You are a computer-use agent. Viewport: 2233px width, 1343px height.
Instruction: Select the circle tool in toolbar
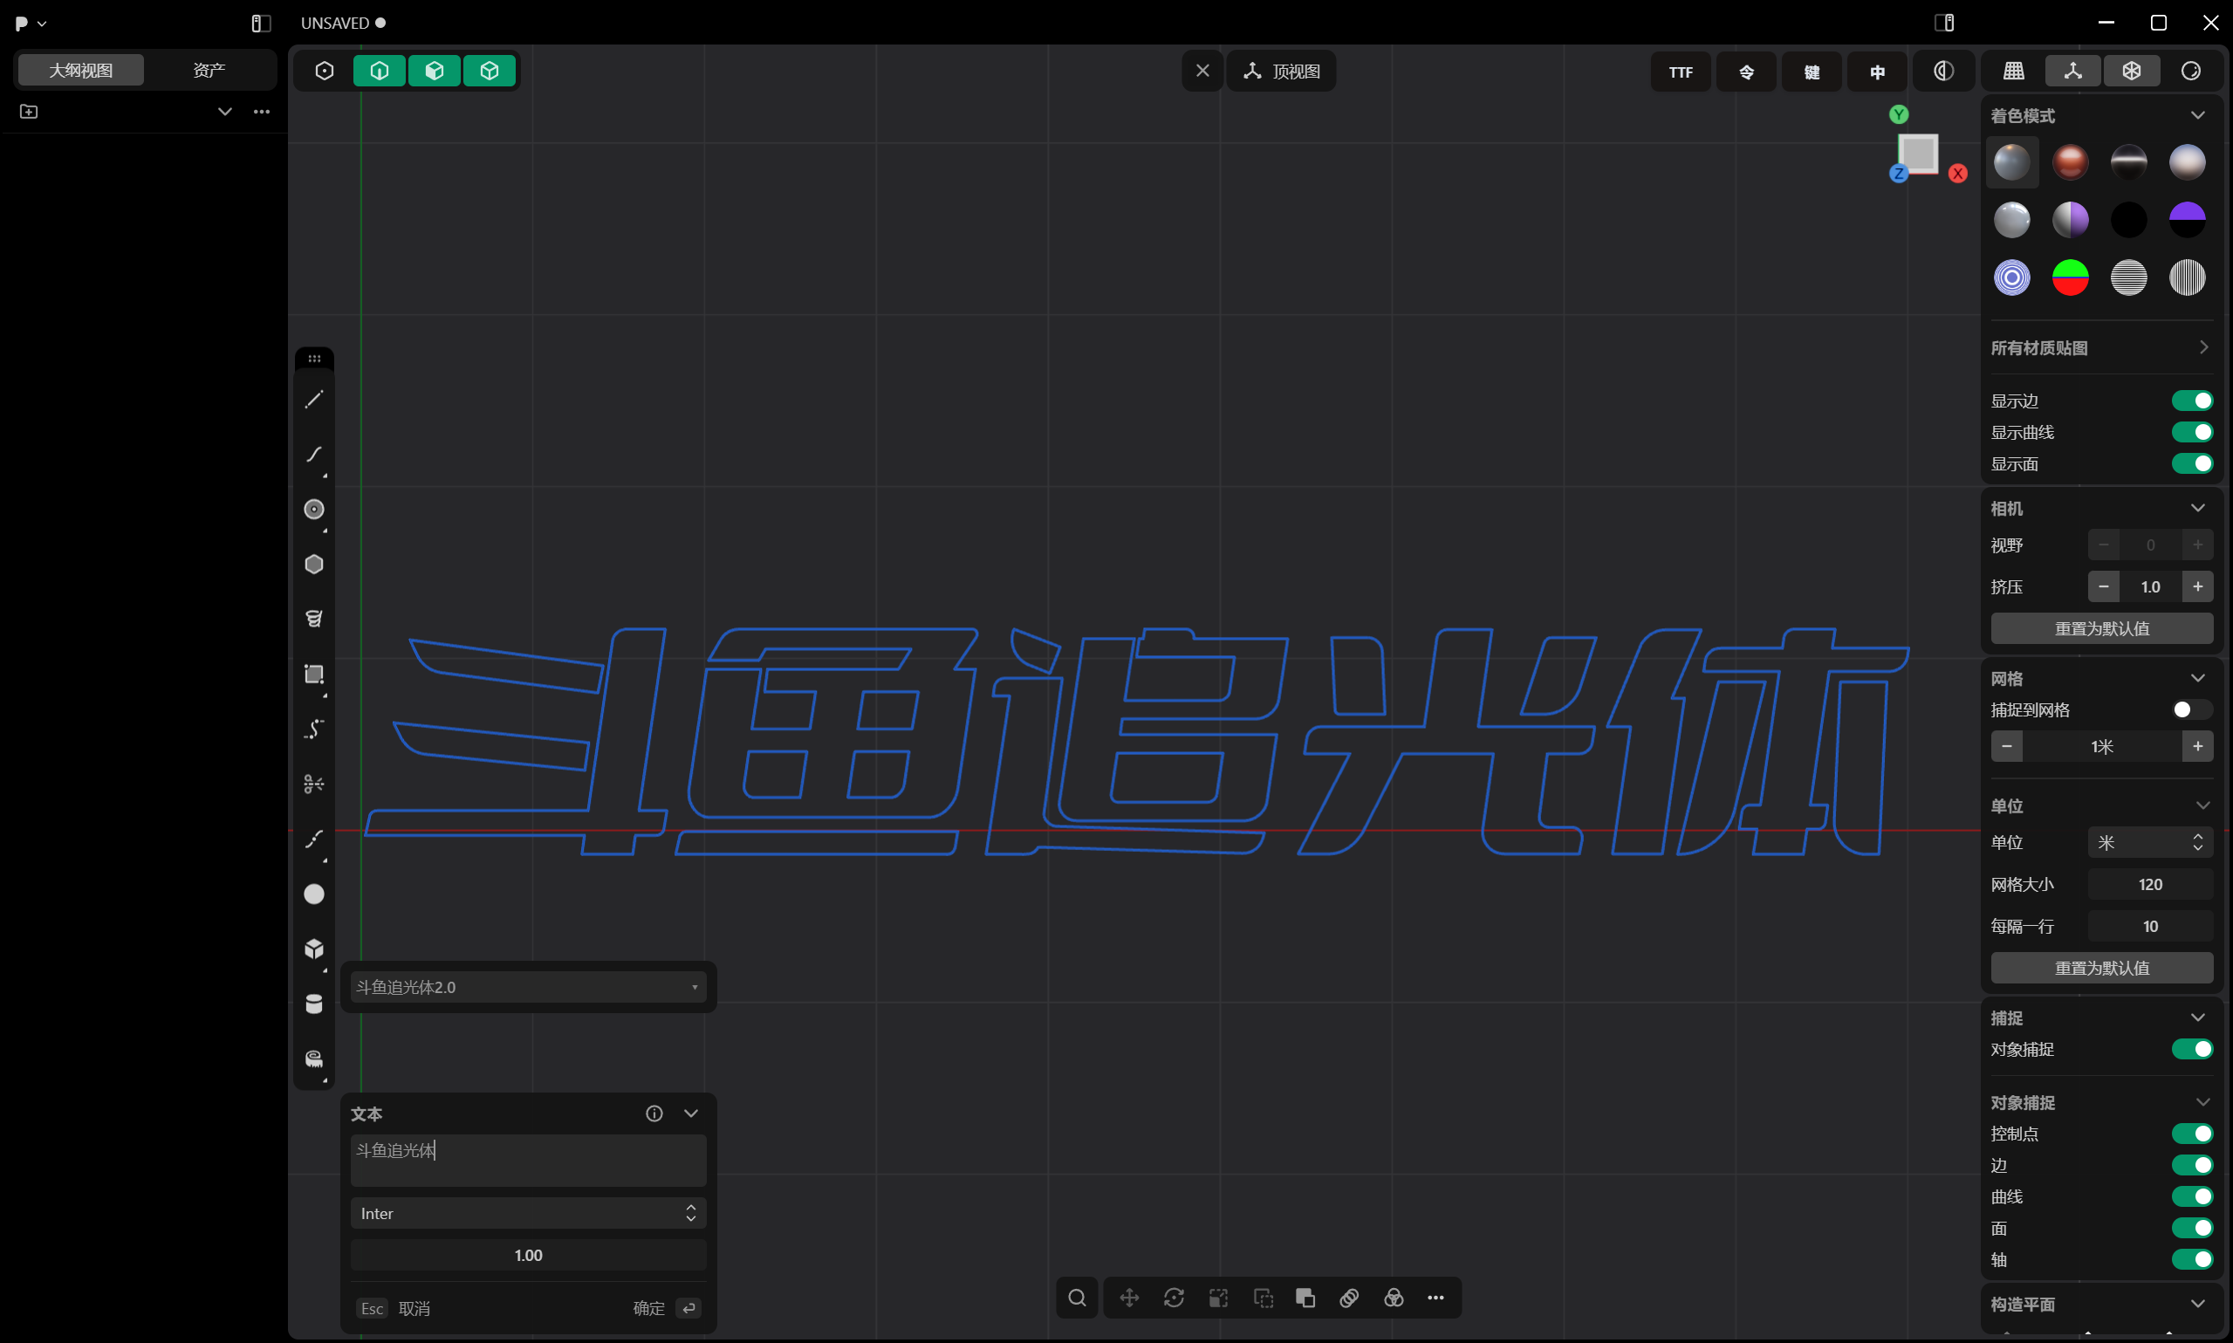(314, 510)
